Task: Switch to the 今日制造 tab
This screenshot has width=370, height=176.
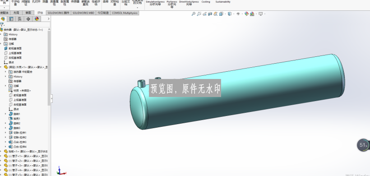Action: tap(103, 13)
